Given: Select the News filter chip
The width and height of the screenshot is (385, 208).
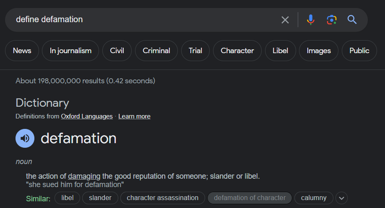Looking at the screenshot, I should coord(22,51).
